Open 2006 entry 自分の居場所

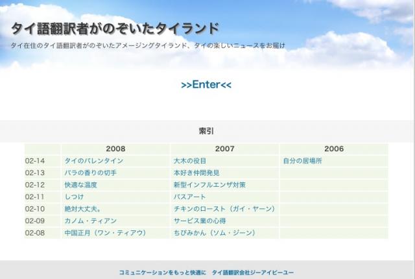302,161
